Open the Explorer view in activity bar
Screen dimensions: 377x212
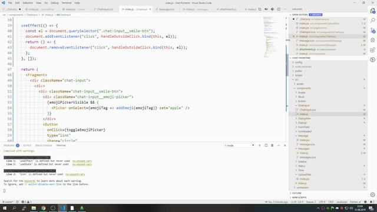373,11
